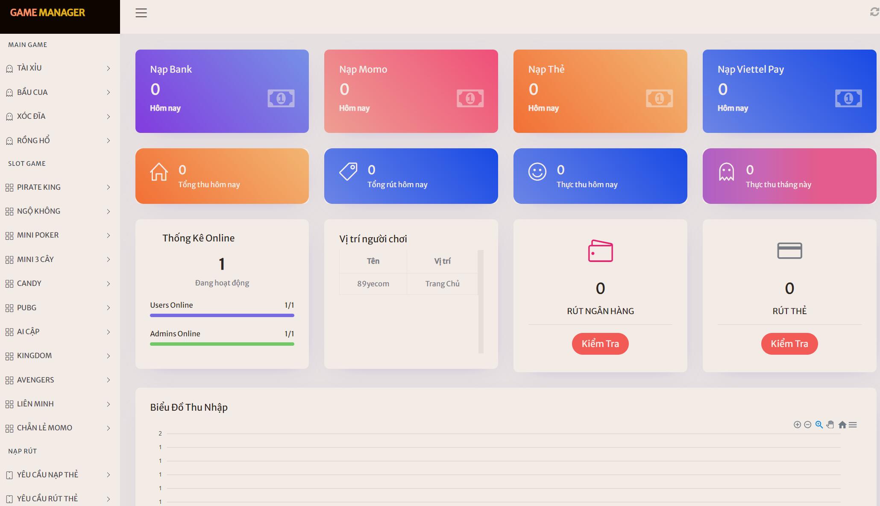The image size is (880, 506).
Task: Click the grid icon beside CANDY
Action: click(9, 284)
